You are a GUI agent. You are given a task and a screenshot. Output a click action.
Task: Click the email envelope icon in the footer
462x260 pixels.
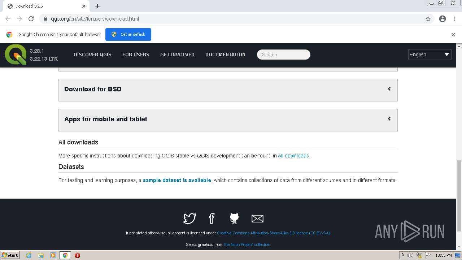click(257, 218)
